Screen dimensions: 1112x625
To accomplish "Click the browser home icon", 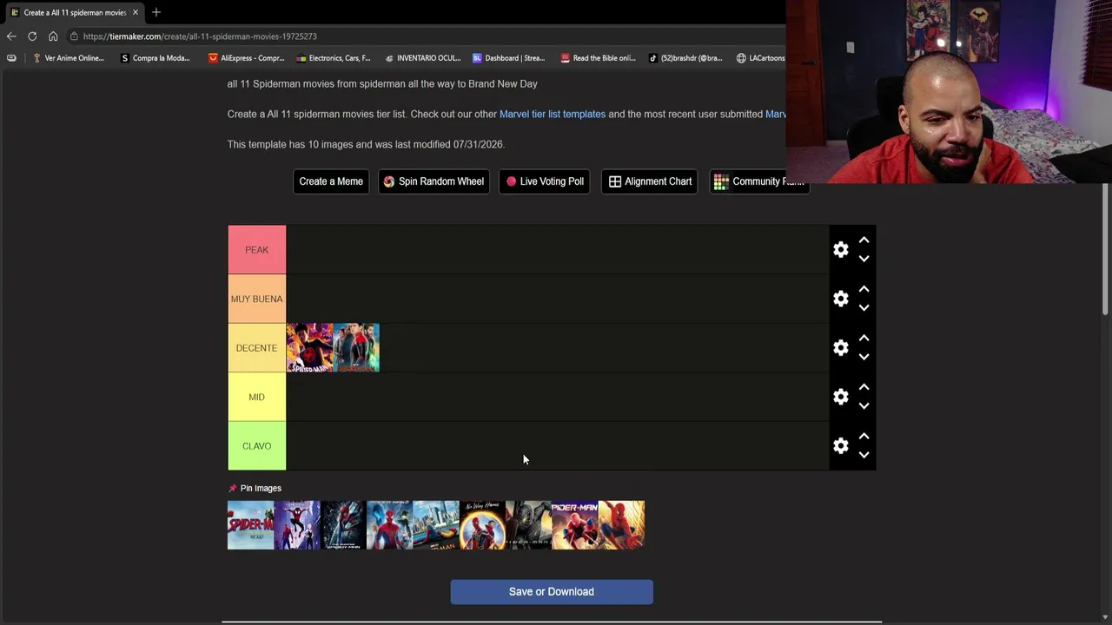I will [x=53, y=36].
